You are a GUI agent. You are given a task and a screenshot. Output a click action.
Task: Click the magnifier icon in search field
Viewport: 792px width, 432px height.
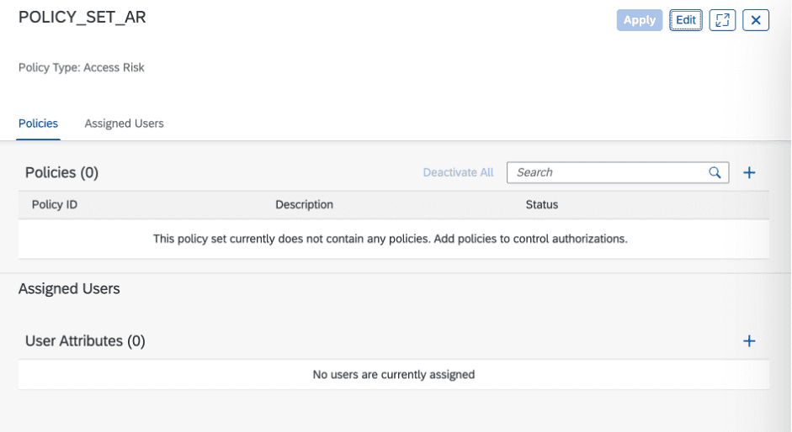(x=715, y=172)
